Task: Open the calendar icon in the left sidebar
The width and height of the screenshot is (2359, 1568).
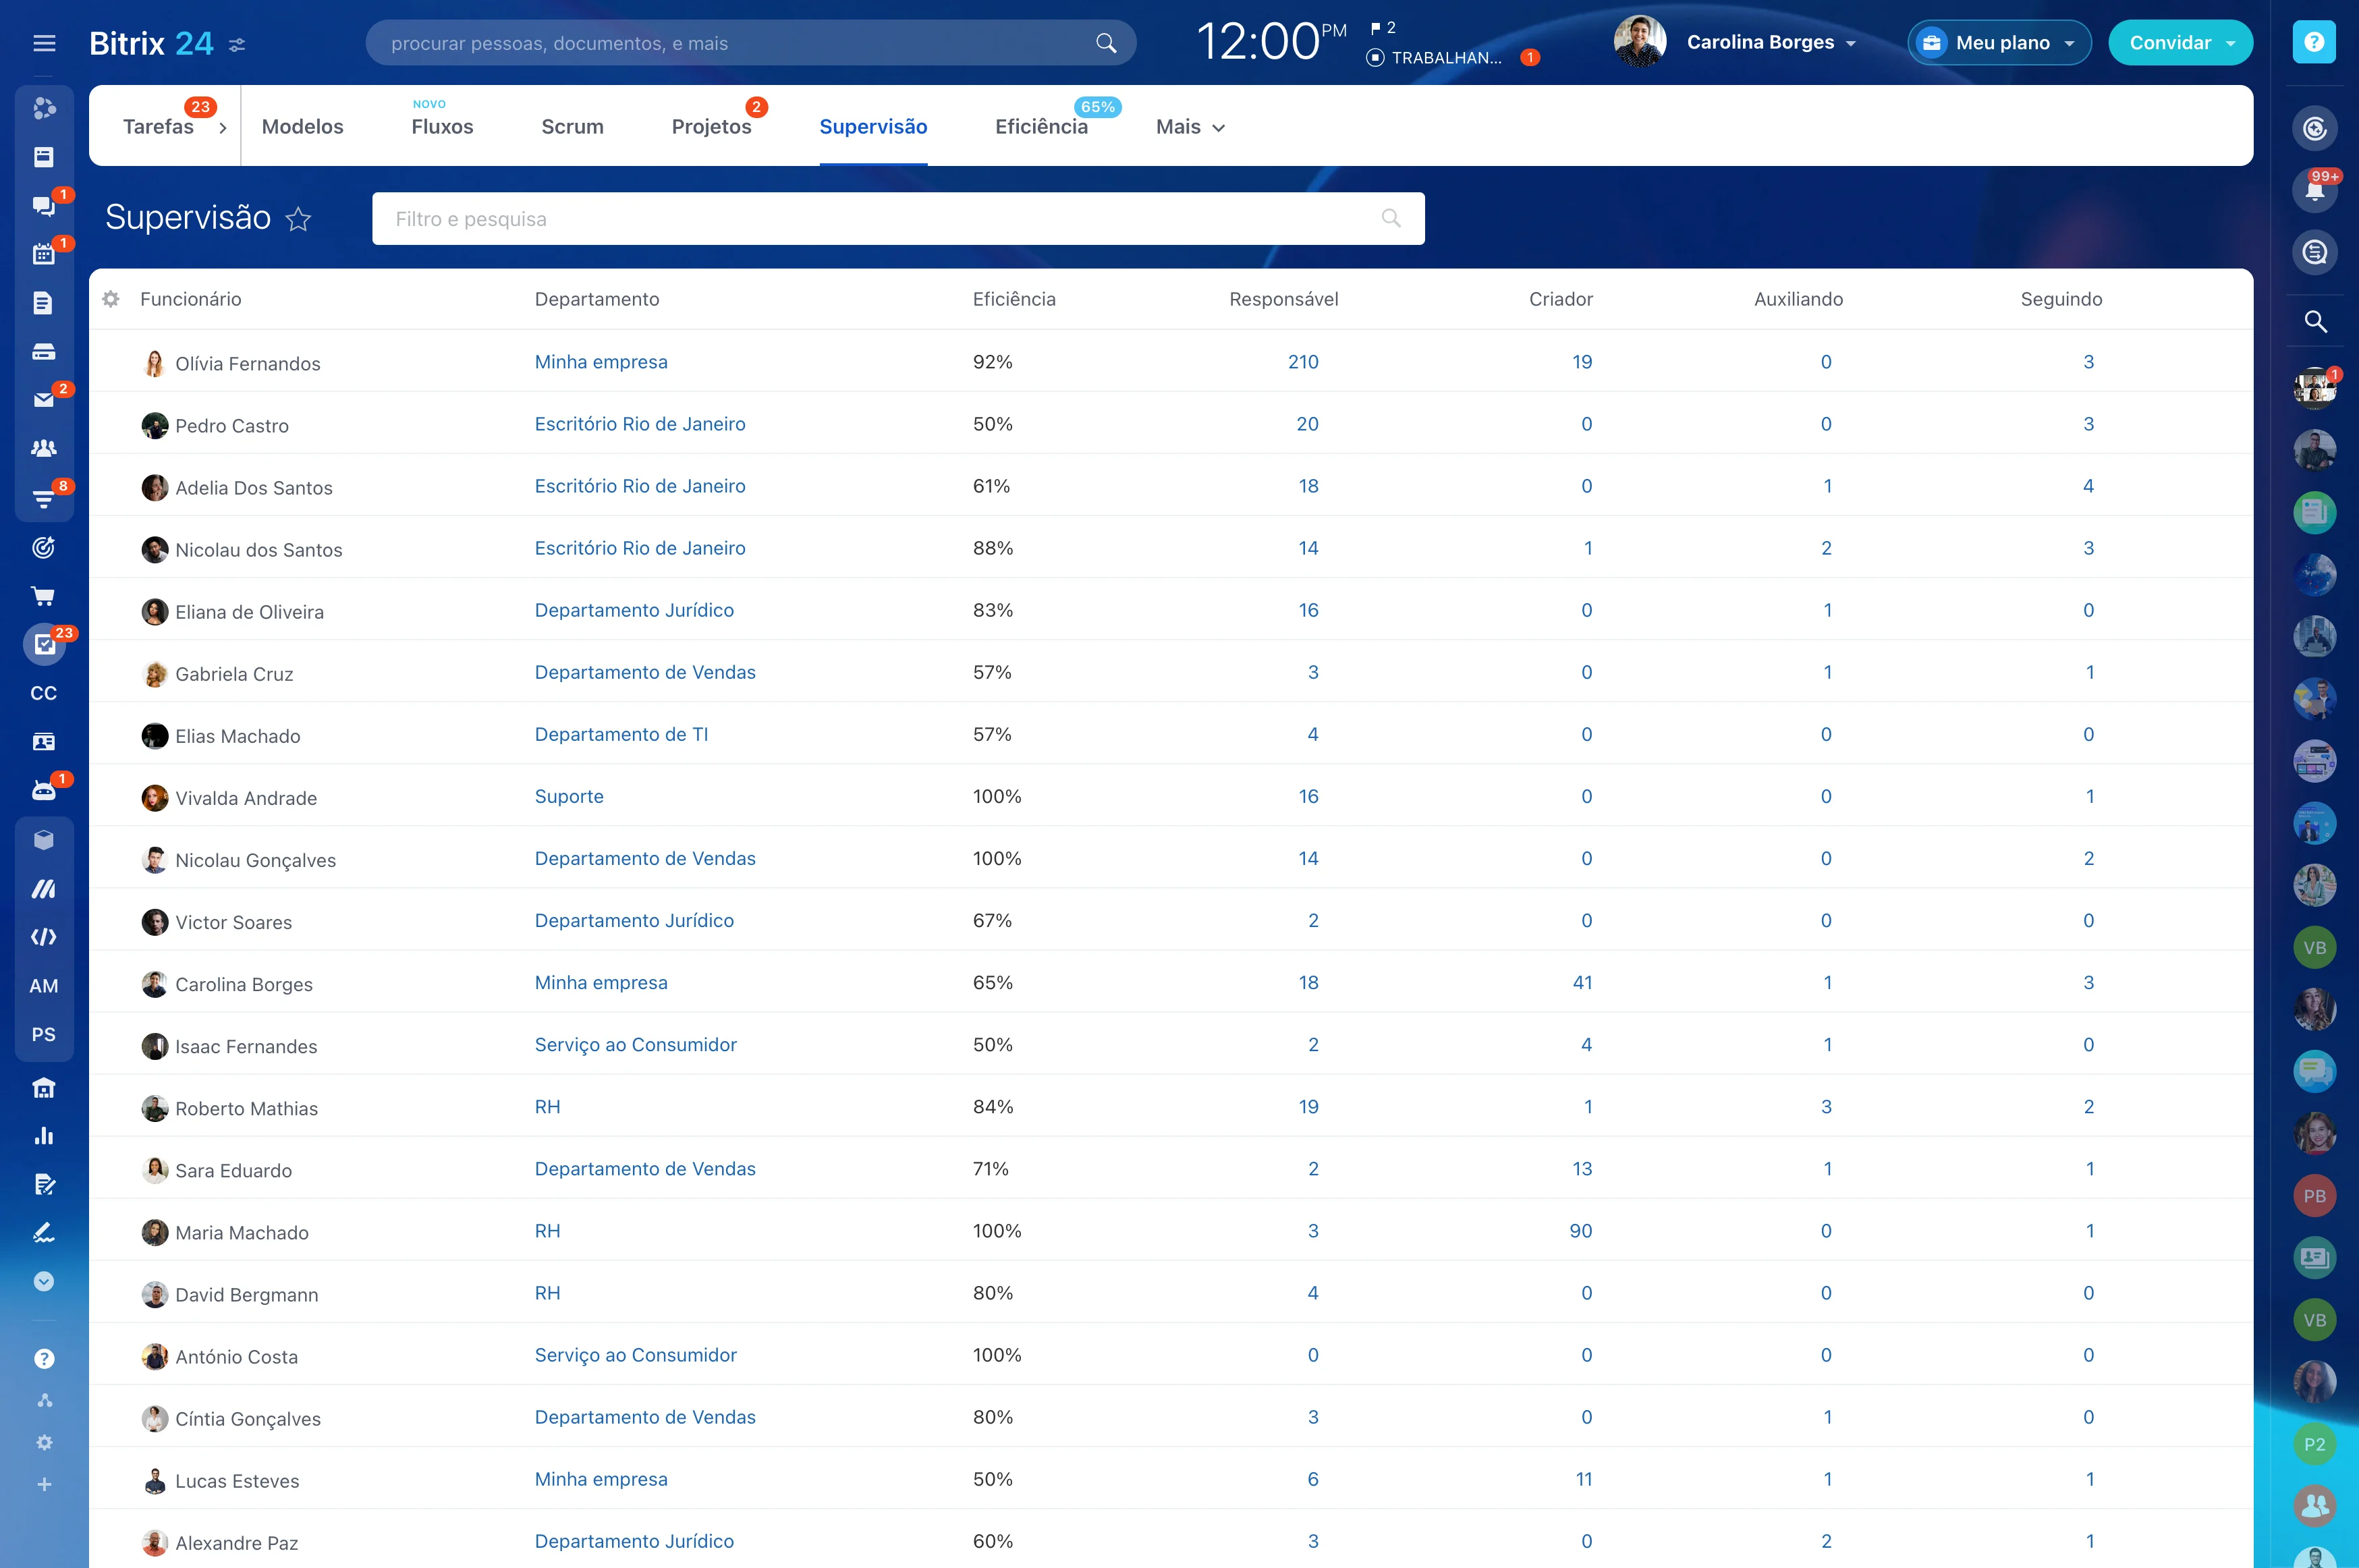Action: [45, 253]
